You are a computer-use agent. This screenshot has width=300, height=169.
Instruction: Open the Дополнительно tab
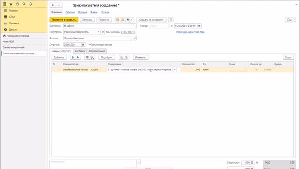coord(97,51)
